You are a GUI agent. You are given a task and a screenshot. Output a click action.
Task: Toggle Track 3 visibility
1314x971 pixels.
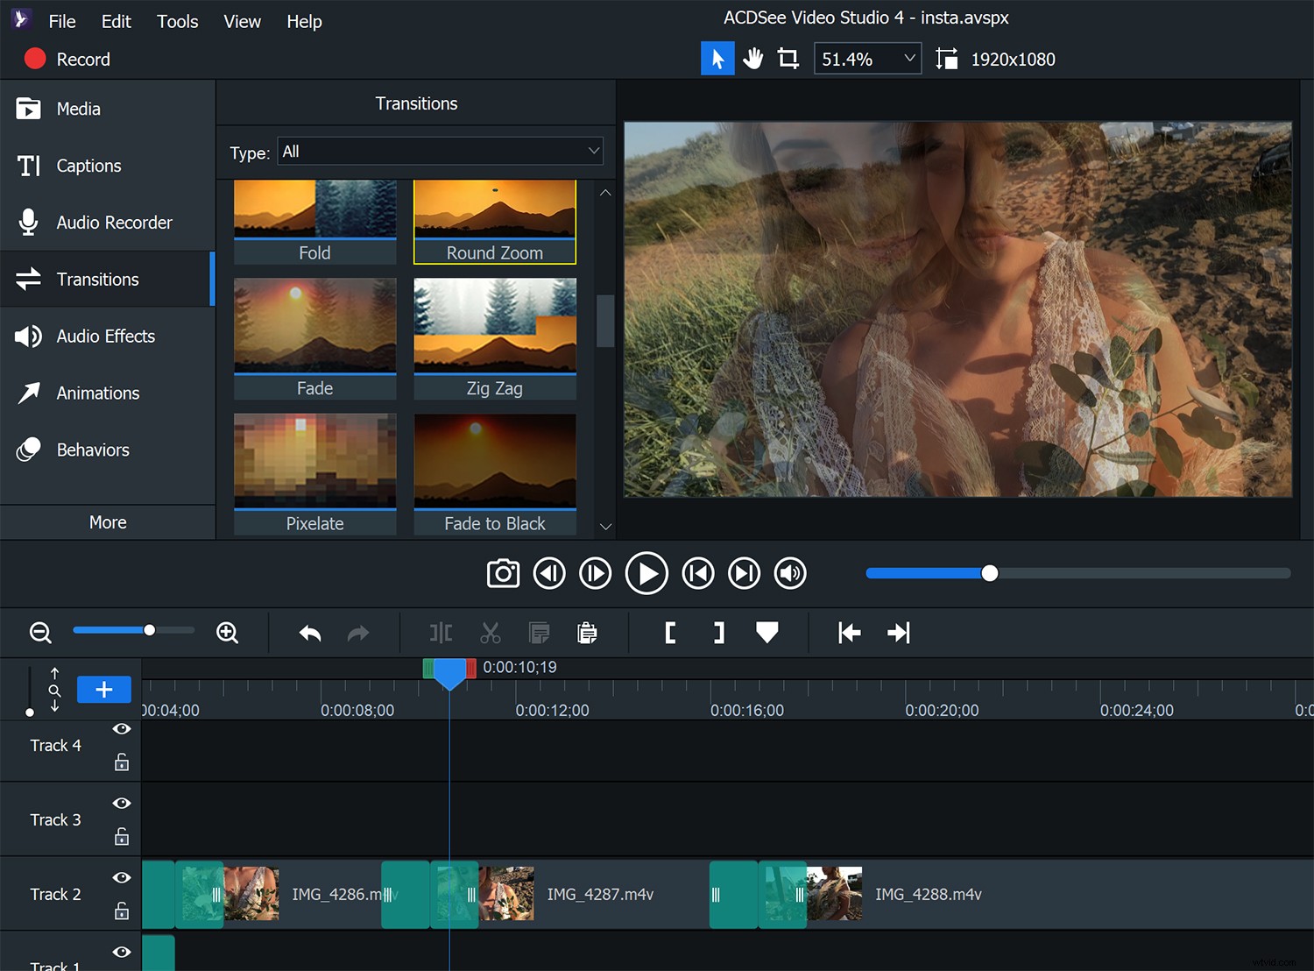pyautogui.click(x=122, y=803)
